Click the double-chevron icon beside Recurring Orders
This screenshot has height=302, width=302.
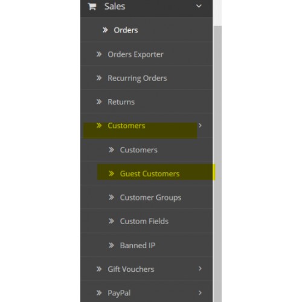pos(99,78)
